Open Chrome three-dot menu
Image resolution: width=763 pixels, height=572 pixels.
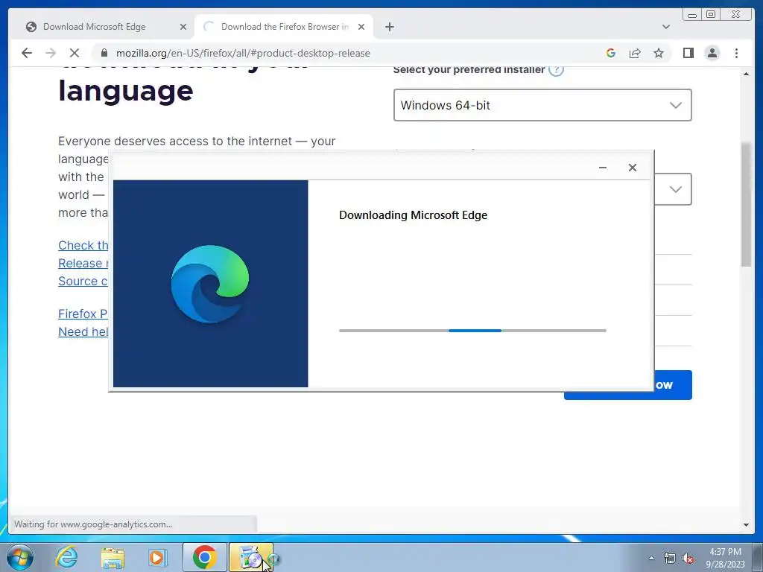coord(736,53)
